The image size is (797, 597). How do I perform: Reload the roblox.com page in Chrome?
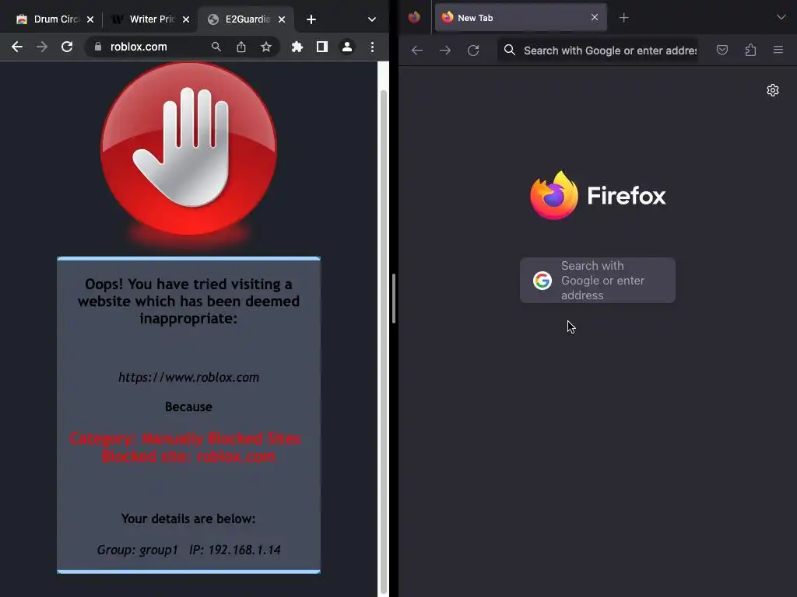coord(67,47)
